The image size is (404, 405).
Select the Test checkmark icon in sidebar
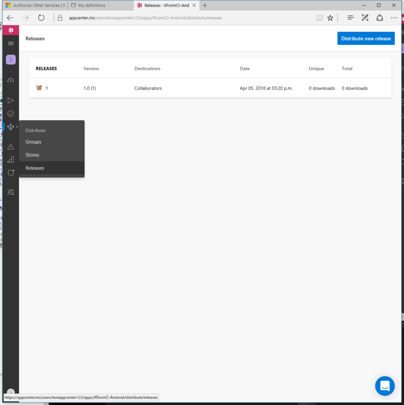pos(11,114)
